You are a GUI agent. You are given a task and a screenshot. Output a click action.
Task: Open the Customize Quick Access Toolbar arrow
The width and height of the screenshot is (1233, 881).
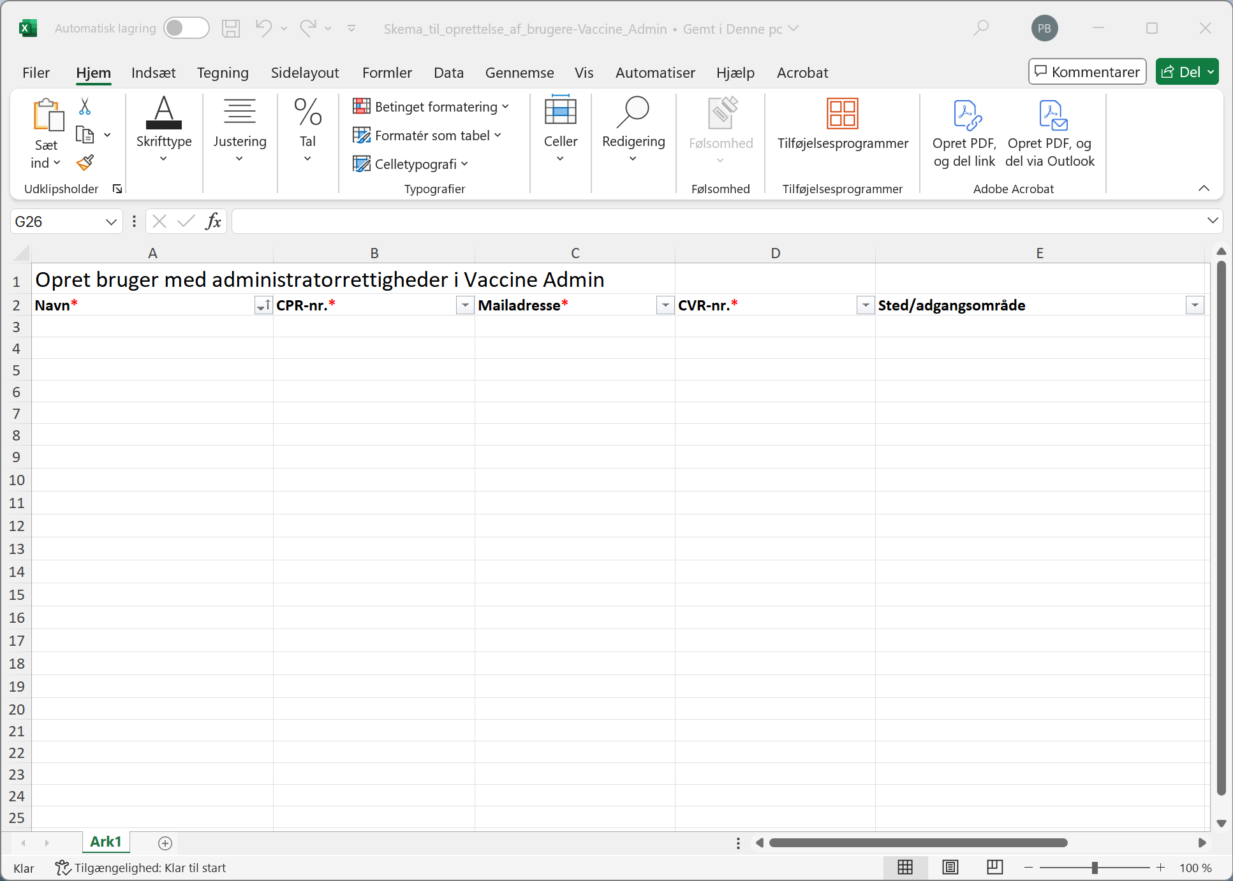[351, 29]
